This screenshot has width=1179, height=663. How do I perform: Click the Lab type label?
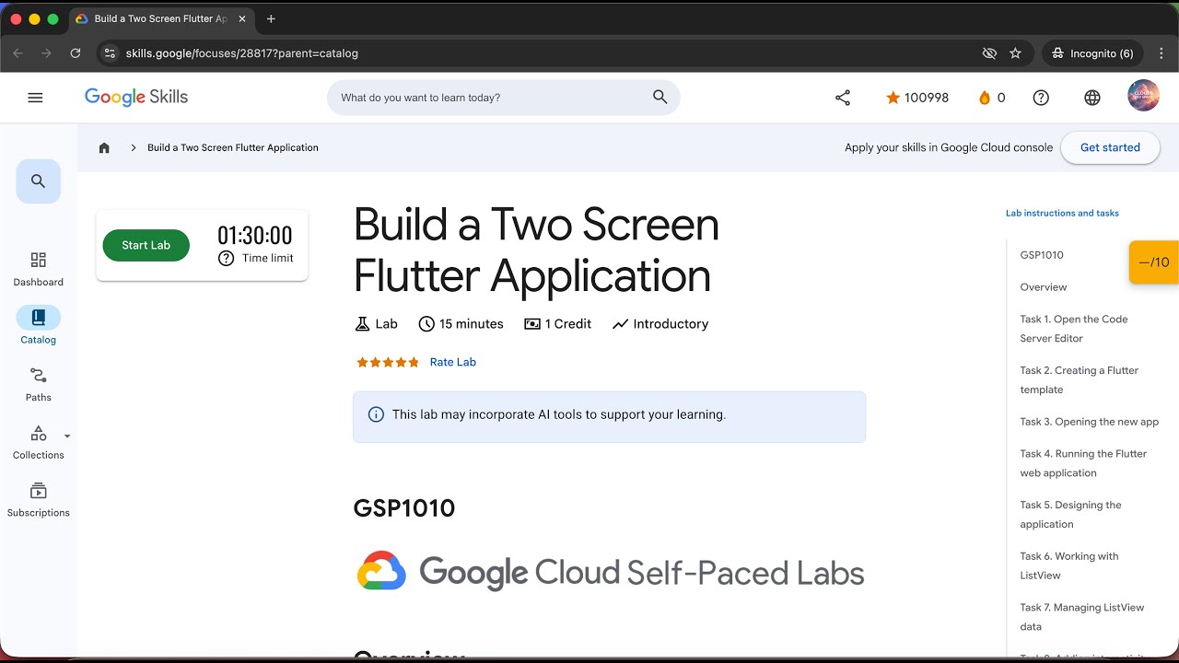click(376, 324)
